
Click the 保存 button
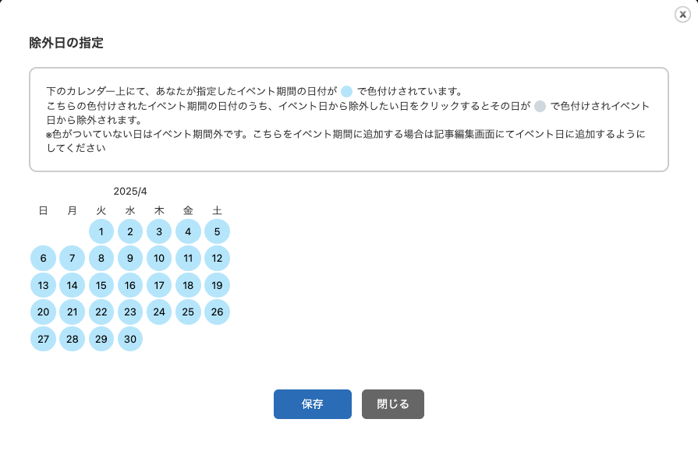point(312,404)
